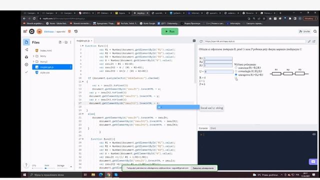Click the add new file icon
The image size is (320, 180).
60,42
